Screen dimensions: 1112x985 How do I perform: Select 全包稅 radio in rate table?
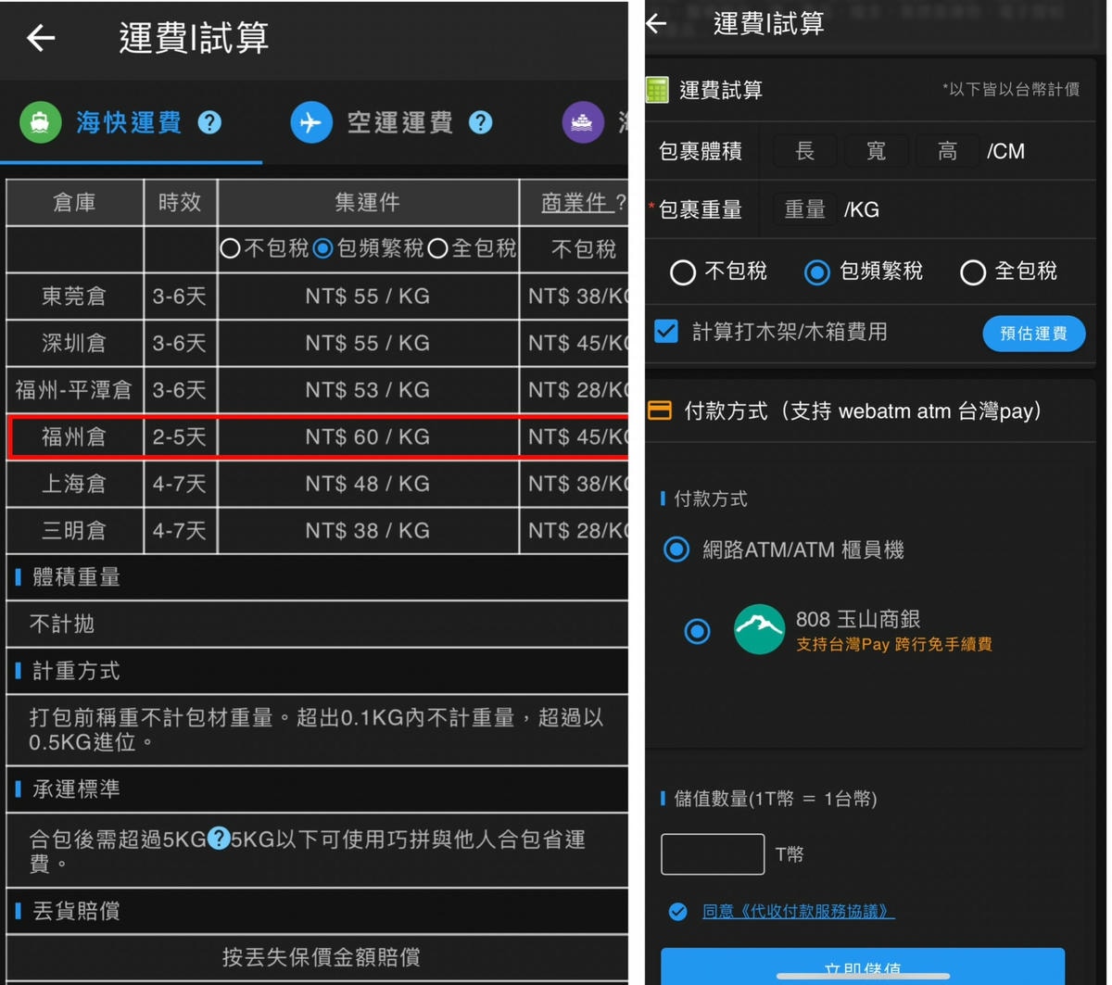click(x=438, y=248)
